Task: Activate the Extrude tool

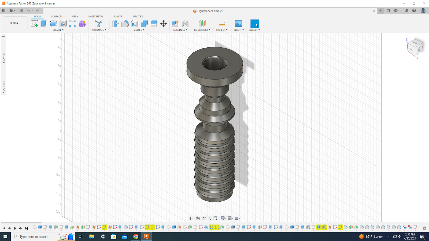Action: (x=44, y=24)
